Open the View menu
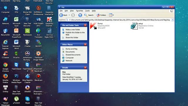This screenshot has width=188, height=106. pyautogui.click(x=72, y=11)
